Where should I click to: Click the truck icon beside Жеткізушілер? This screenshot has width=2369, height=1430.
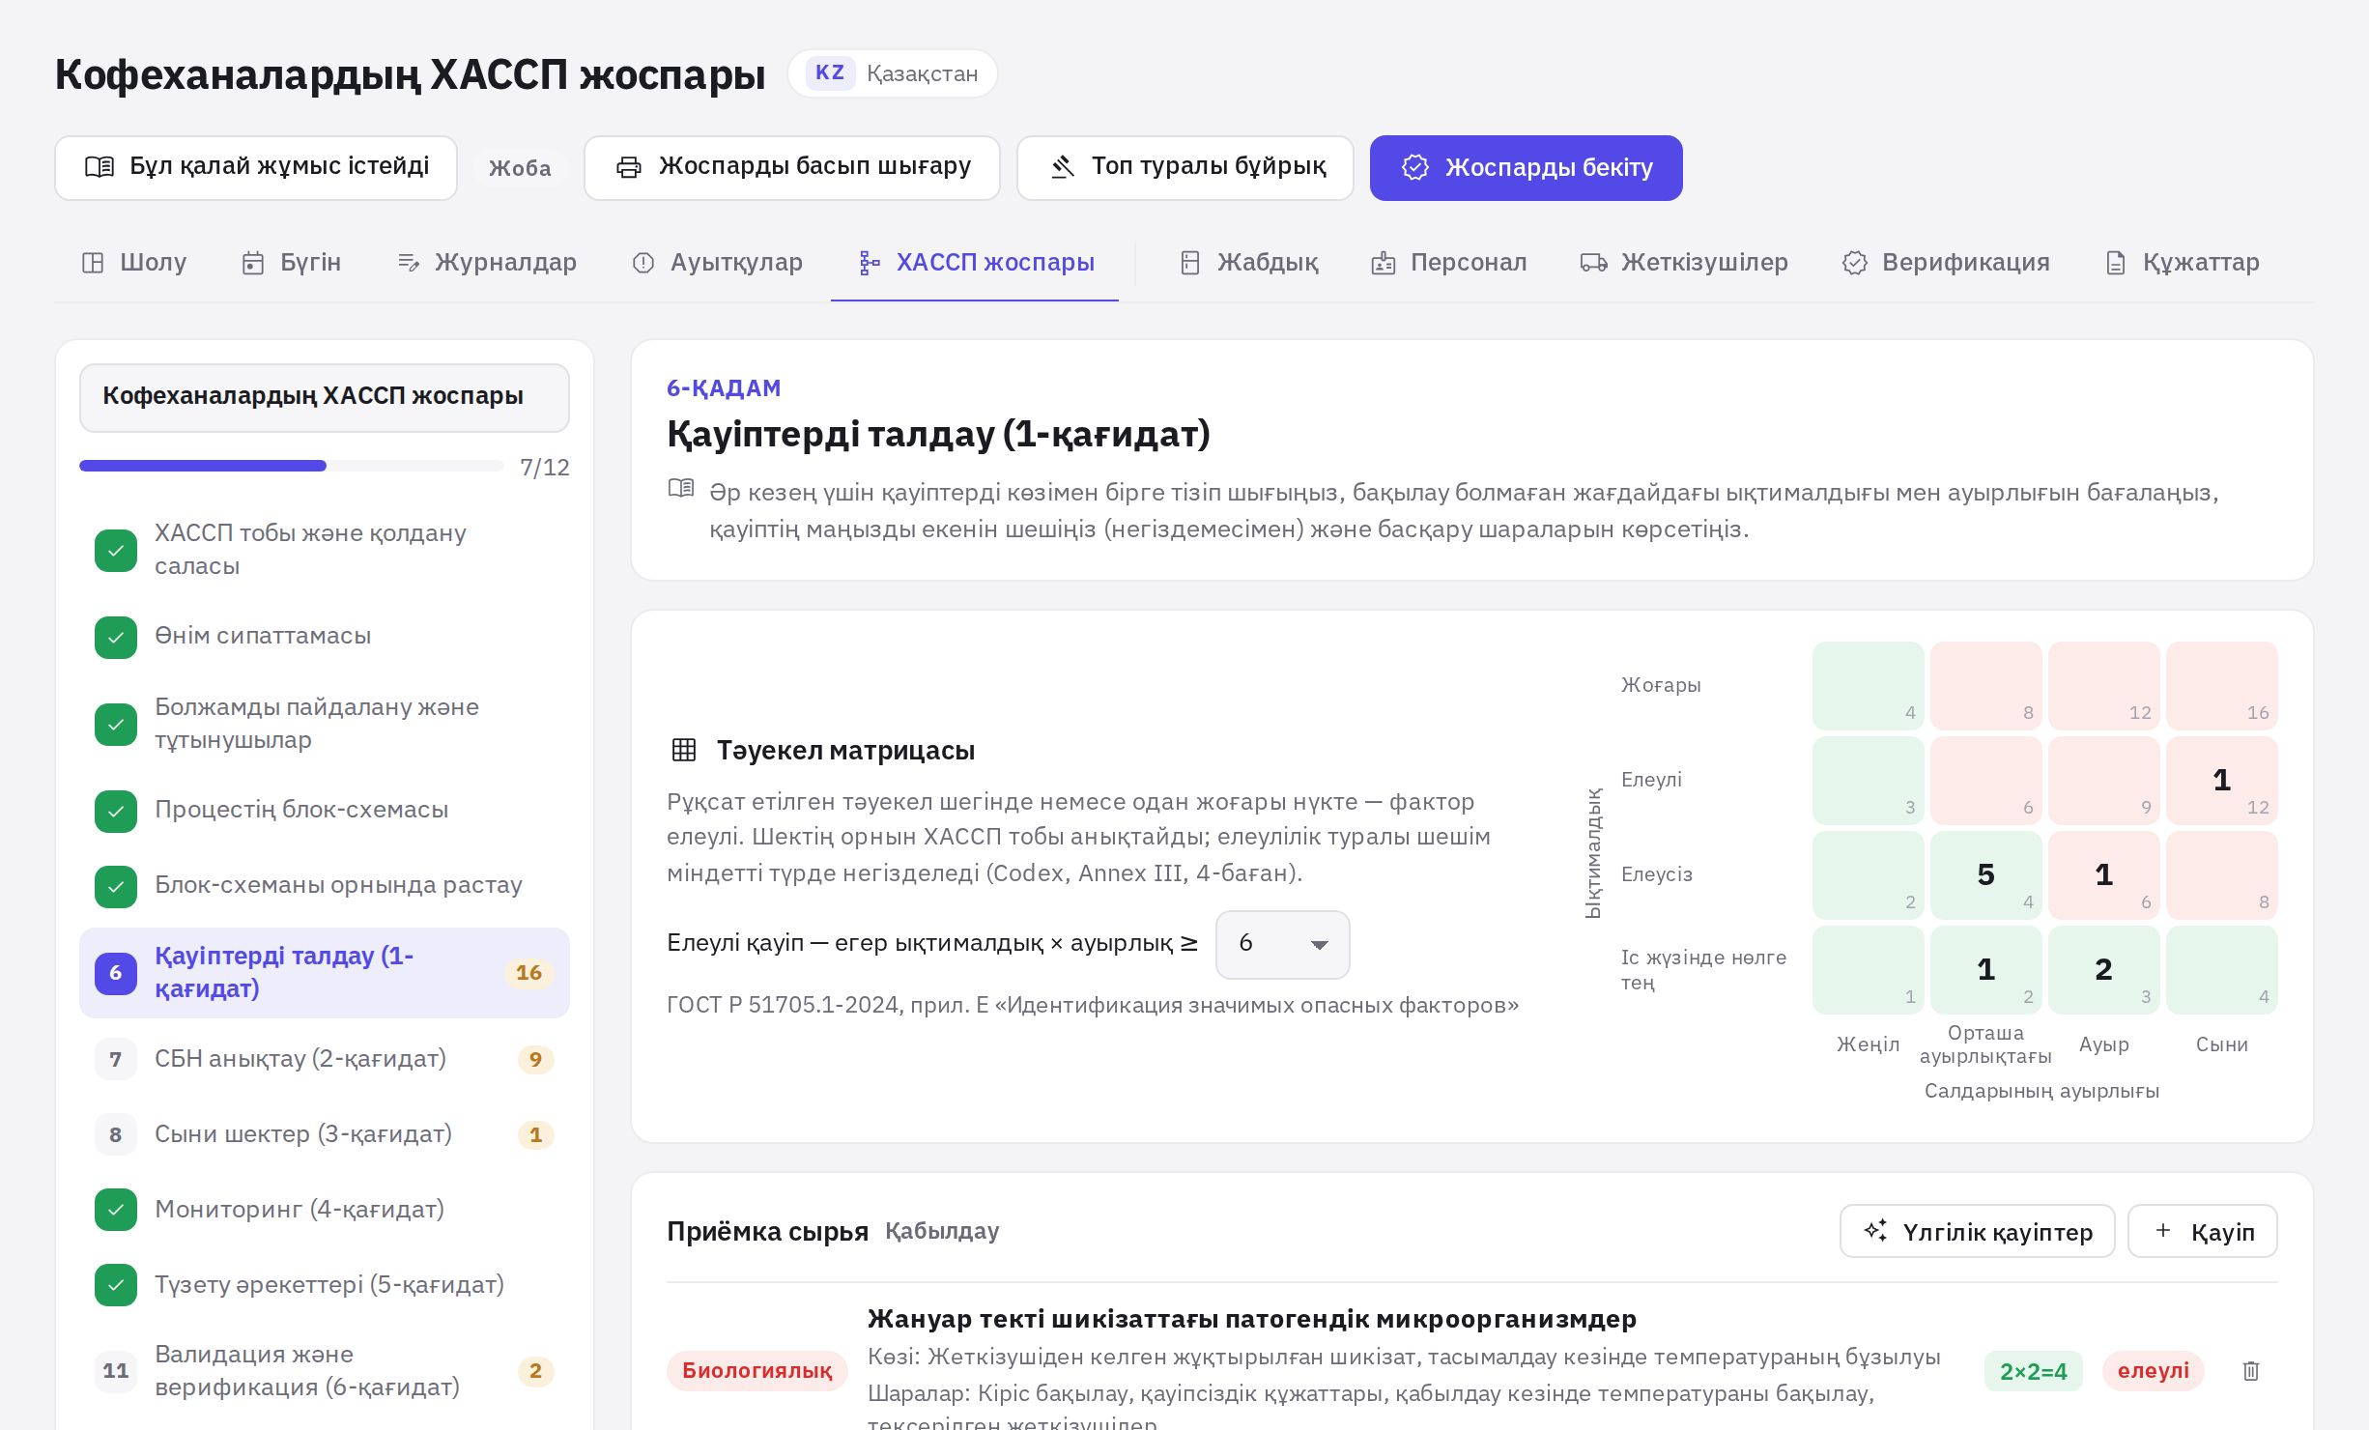1594,263
